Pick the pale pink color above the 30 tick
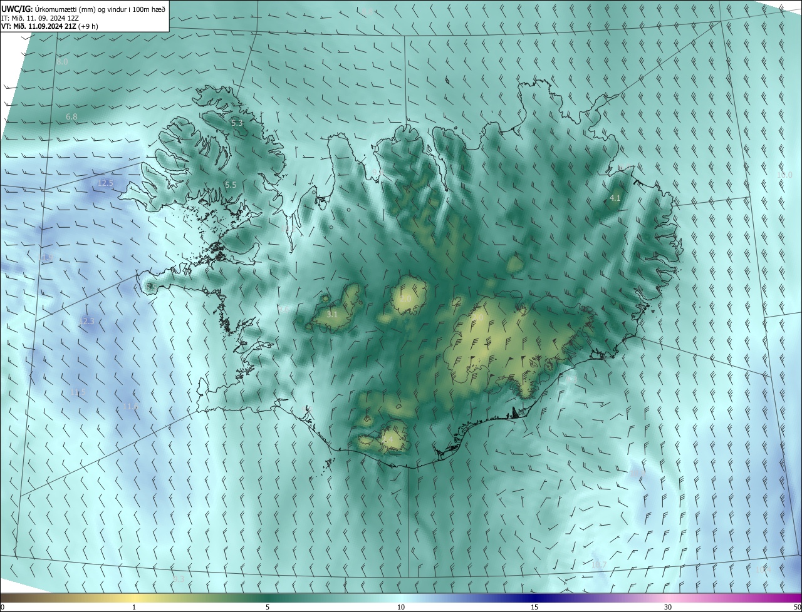802x612 pixels. pos(668,598)
